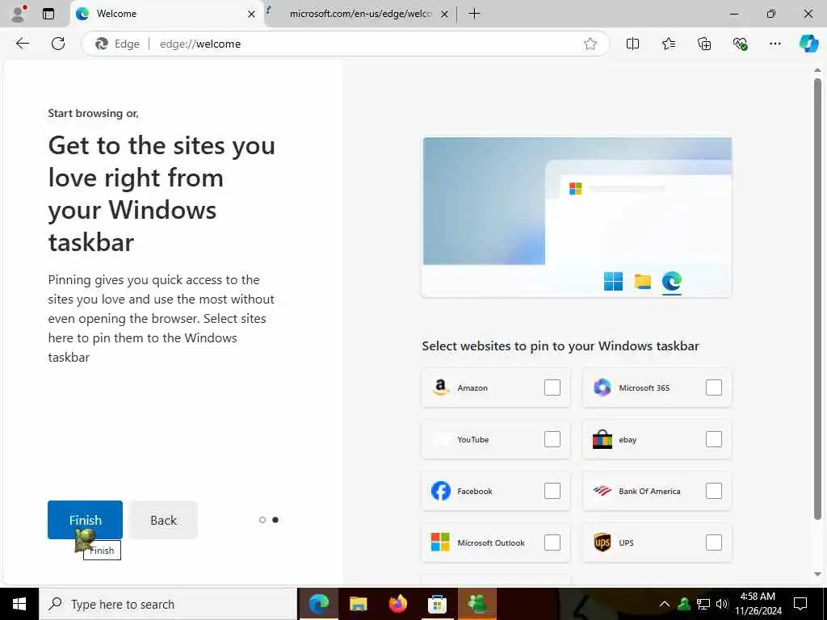Click the scrollbar up arrow
Viewport: 827px width, 620px height.
[x=817, y=70]
